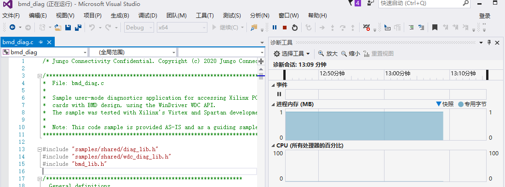This screenshot has height=187, width=505.
Task: Click 放大 zoom in button
Action: pos(328,53)
